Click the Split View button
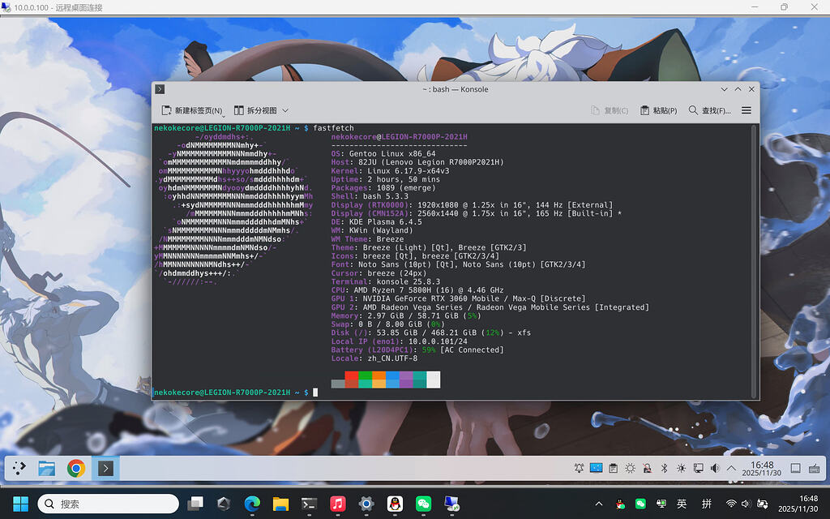The width and height of the screenshot is (830, 519). pyautogui.click(x=255, y=110)
